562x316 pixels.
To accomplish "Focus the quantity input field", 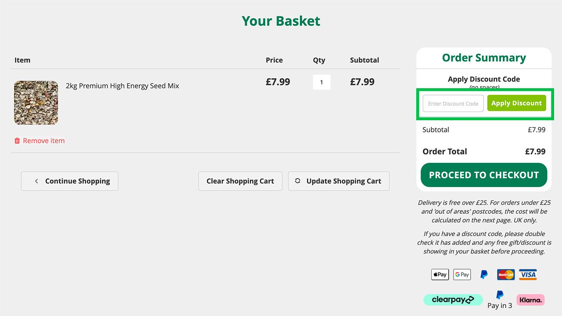I will (321, 82).
